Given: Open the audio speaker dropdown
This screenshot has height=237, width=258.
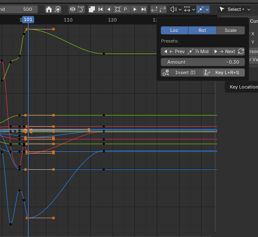Looking at the screenshot, I should pos(176,9).
